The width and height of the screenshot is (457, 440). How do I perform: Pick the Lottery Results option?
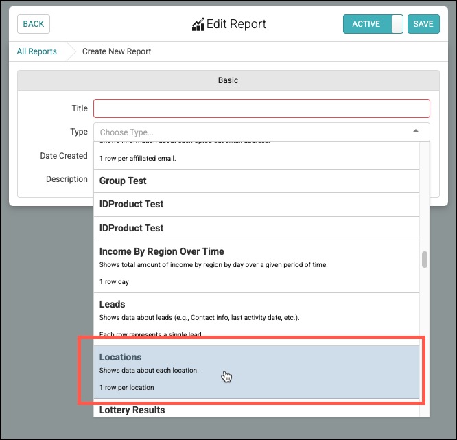257,408
